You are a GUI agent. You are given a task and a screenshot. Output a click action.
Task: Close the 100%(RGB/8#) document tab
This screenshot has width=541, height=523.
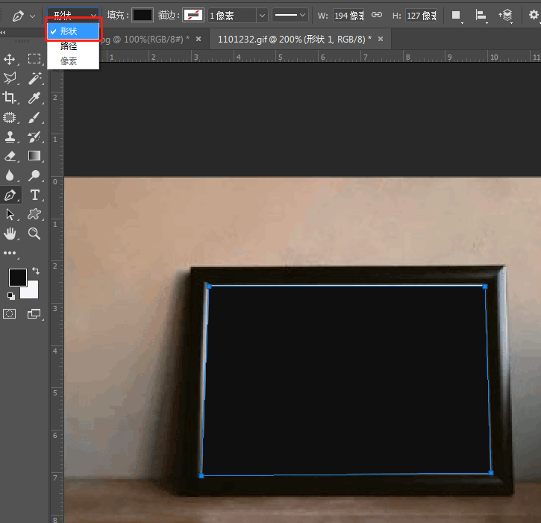[198, 39]
